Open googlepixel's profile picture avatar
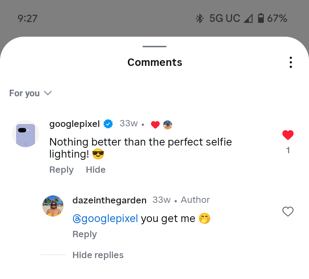The height and width of the screenshot is (279, 309). [x=26, y=134]
